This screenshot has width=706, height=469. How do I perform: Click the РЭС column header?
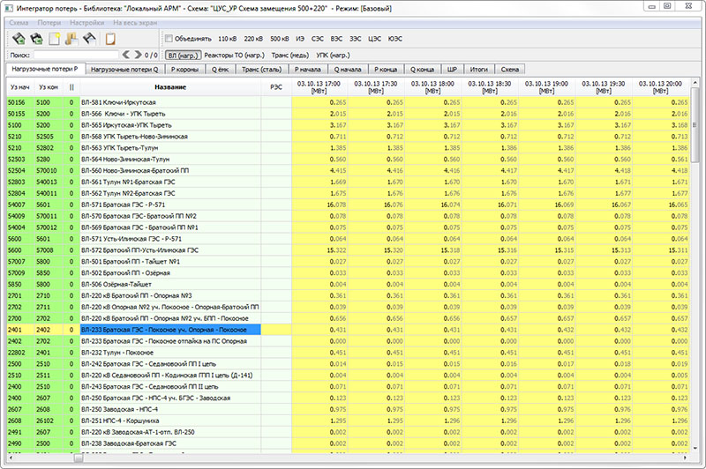click(x=276, y=86)
